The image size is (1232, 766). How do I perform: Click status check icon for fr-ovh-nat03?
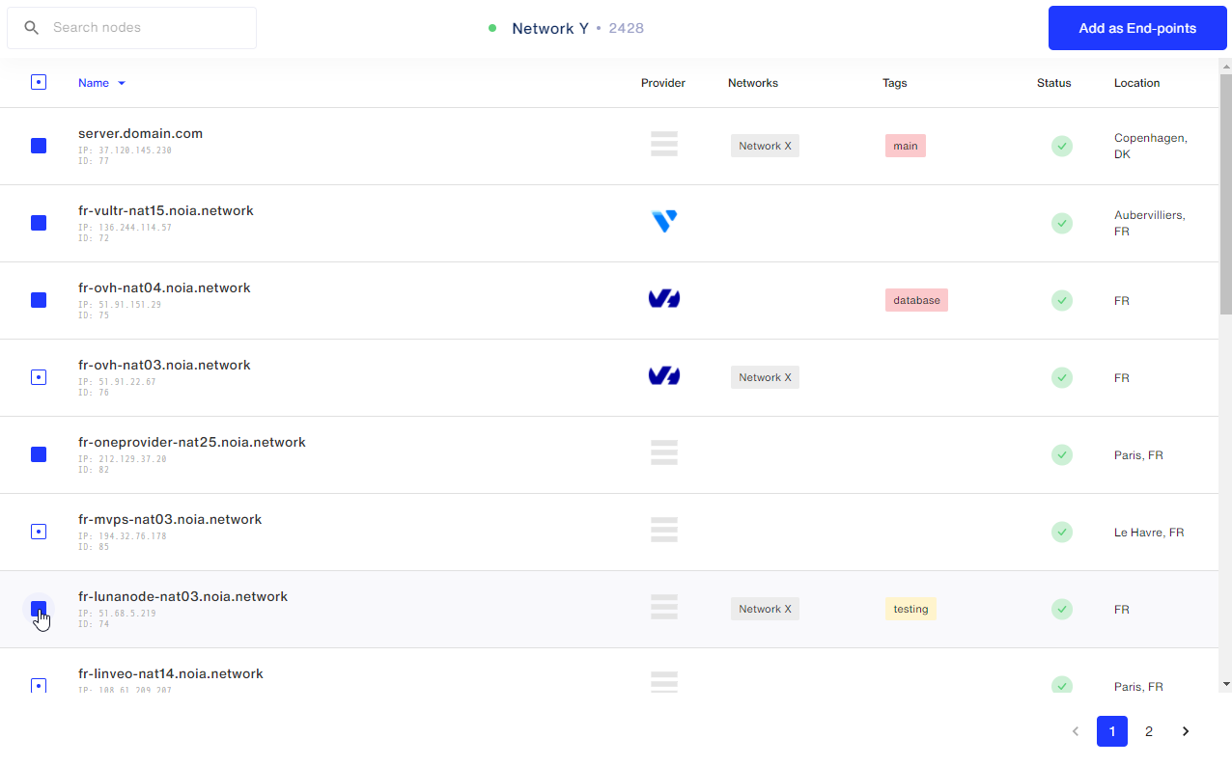[x=1062, y=377]
